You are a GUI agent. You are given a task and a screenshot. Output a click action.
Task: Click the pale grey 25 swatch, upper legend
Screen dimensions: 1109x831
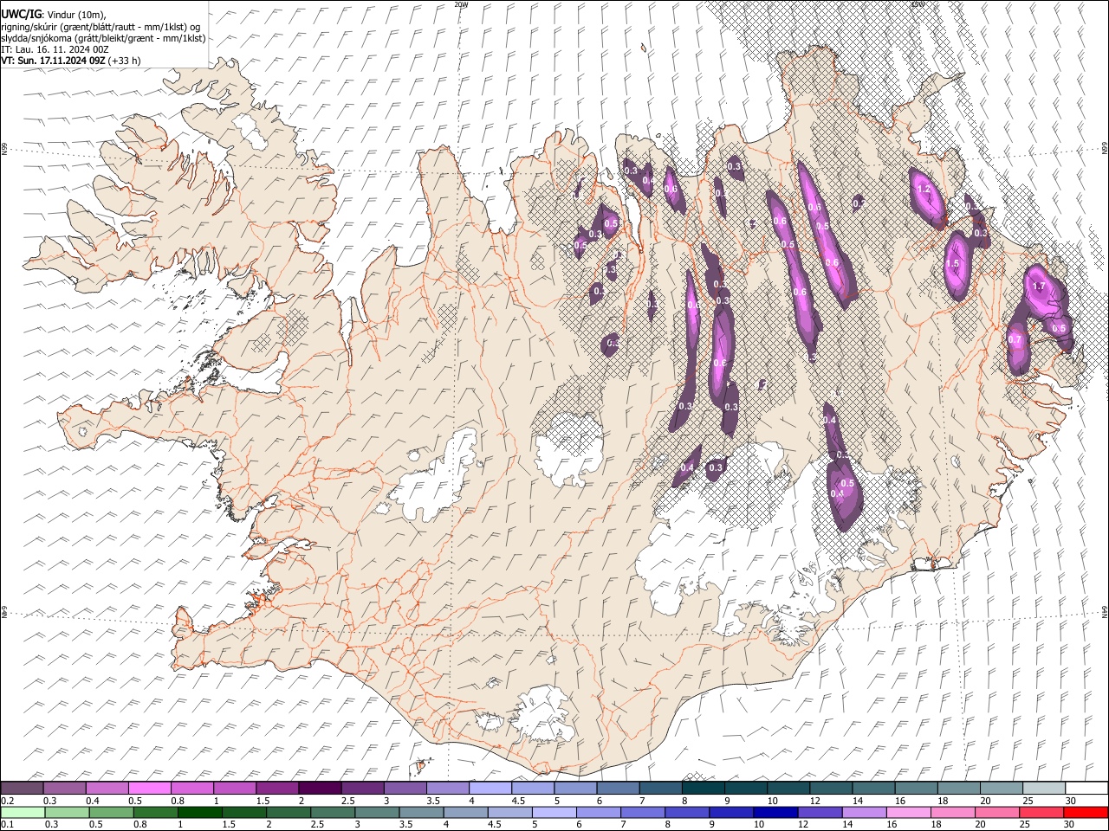point(1043,788)
